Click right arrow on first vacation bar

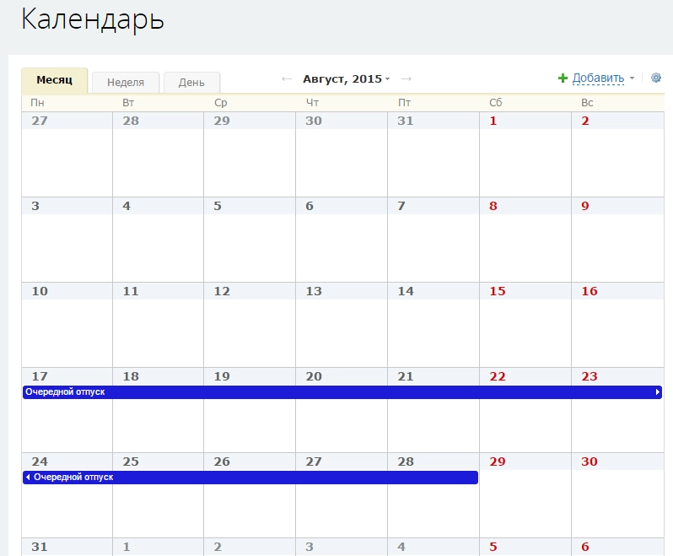[657, 392]
